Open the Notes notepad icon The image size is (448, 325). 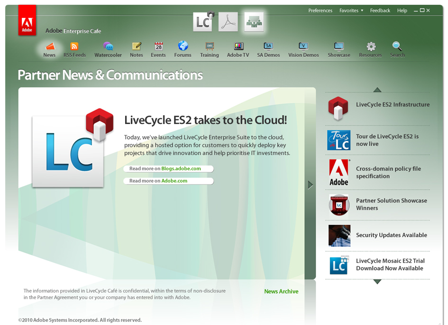click(x=137, y=46)
